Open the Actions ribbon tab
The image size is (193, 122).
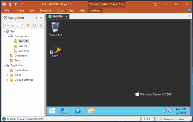95,10
